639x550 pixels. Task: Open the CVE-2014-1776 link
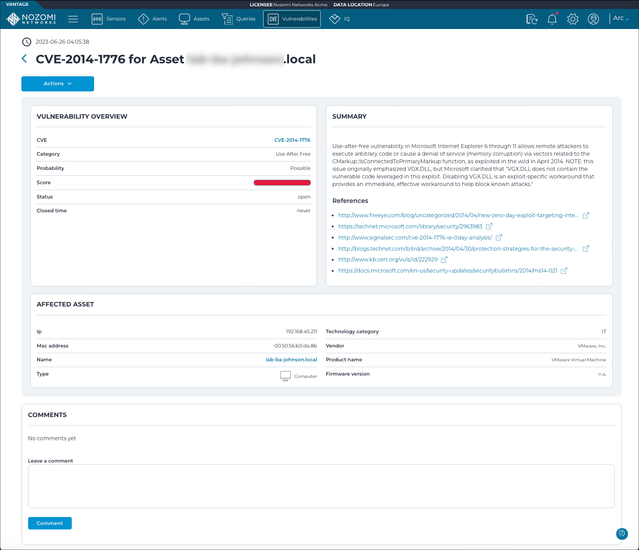(x=292, y=140)
